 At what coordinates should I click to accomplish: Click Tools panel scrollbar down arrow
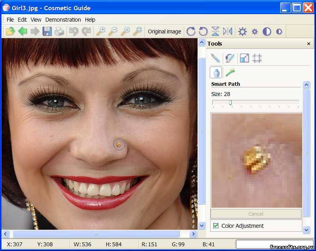306,230
